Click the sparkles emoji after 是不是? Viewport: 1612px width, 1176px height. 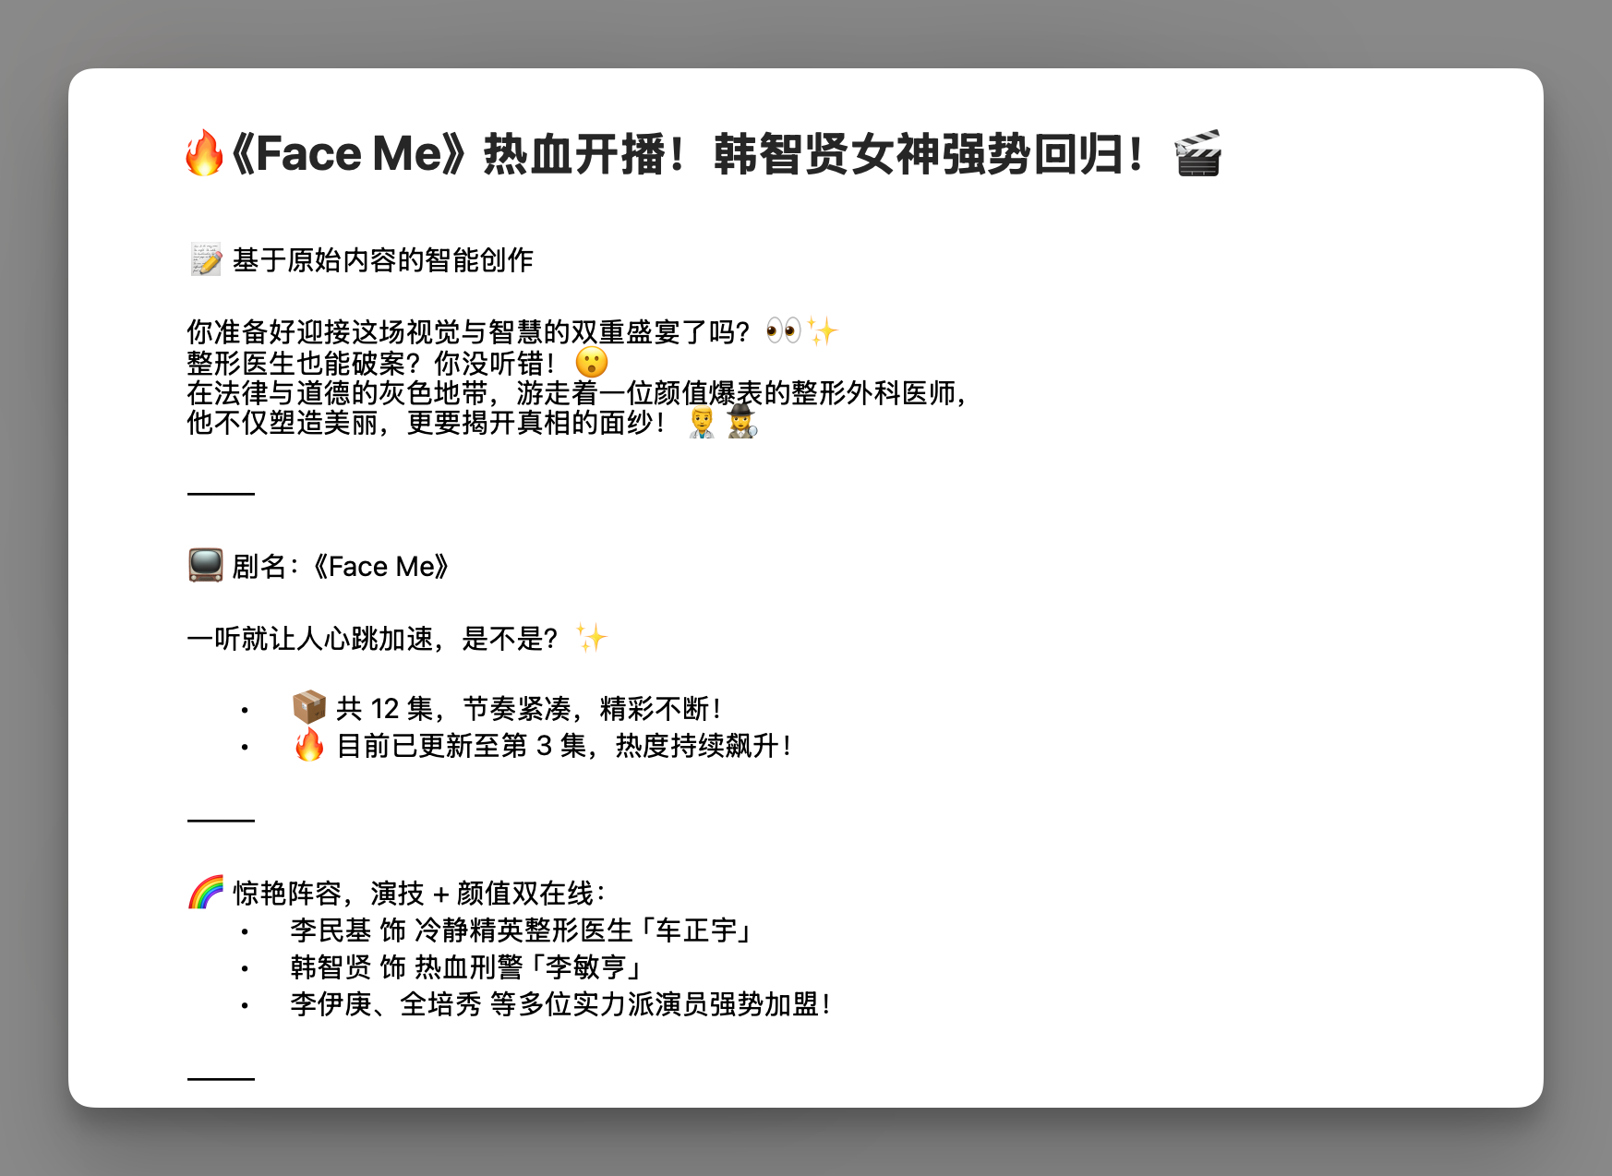(591, 638)
